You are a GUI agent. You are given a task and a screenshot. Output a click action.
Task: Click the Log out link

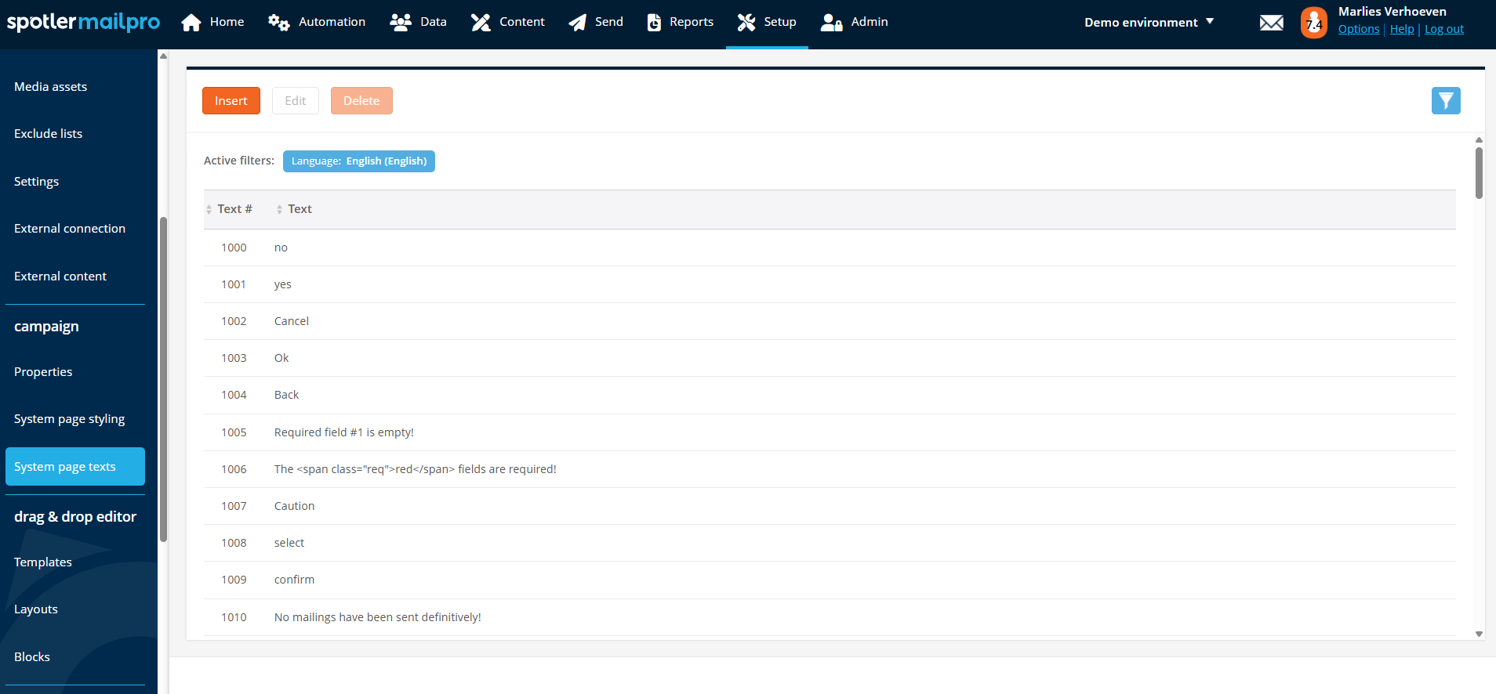click(1443, 29)
